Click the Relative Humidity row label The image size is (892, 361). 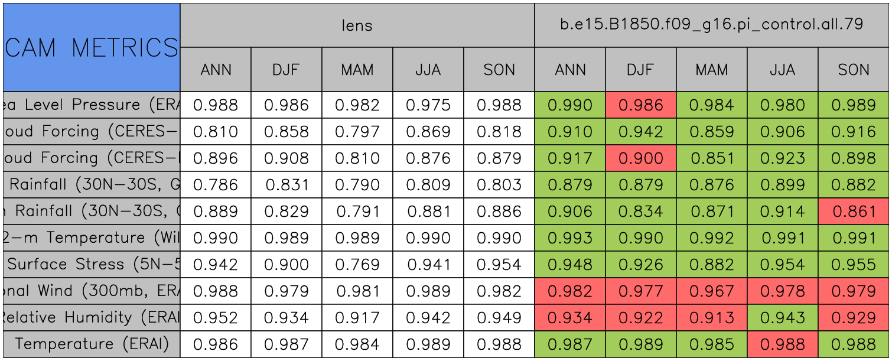[92, 318]
